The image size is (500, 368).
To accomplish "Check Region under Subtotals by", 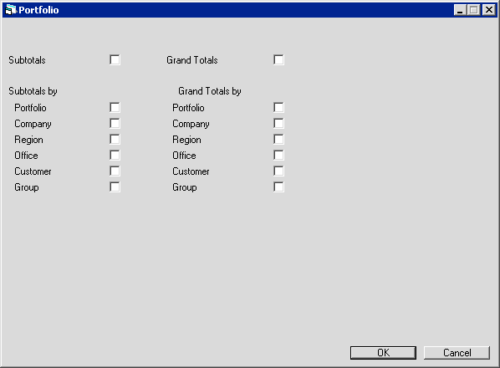I will 115,140.
